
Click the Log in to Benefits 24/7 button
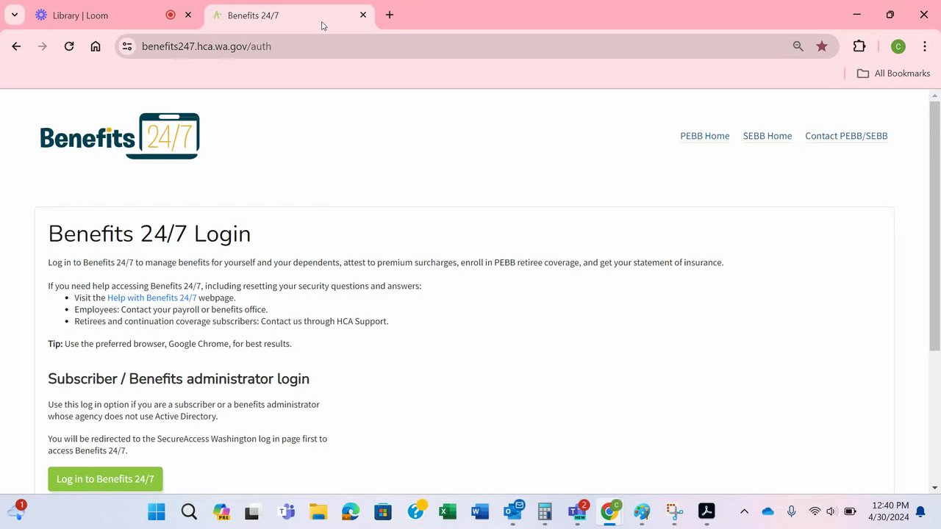105,479
